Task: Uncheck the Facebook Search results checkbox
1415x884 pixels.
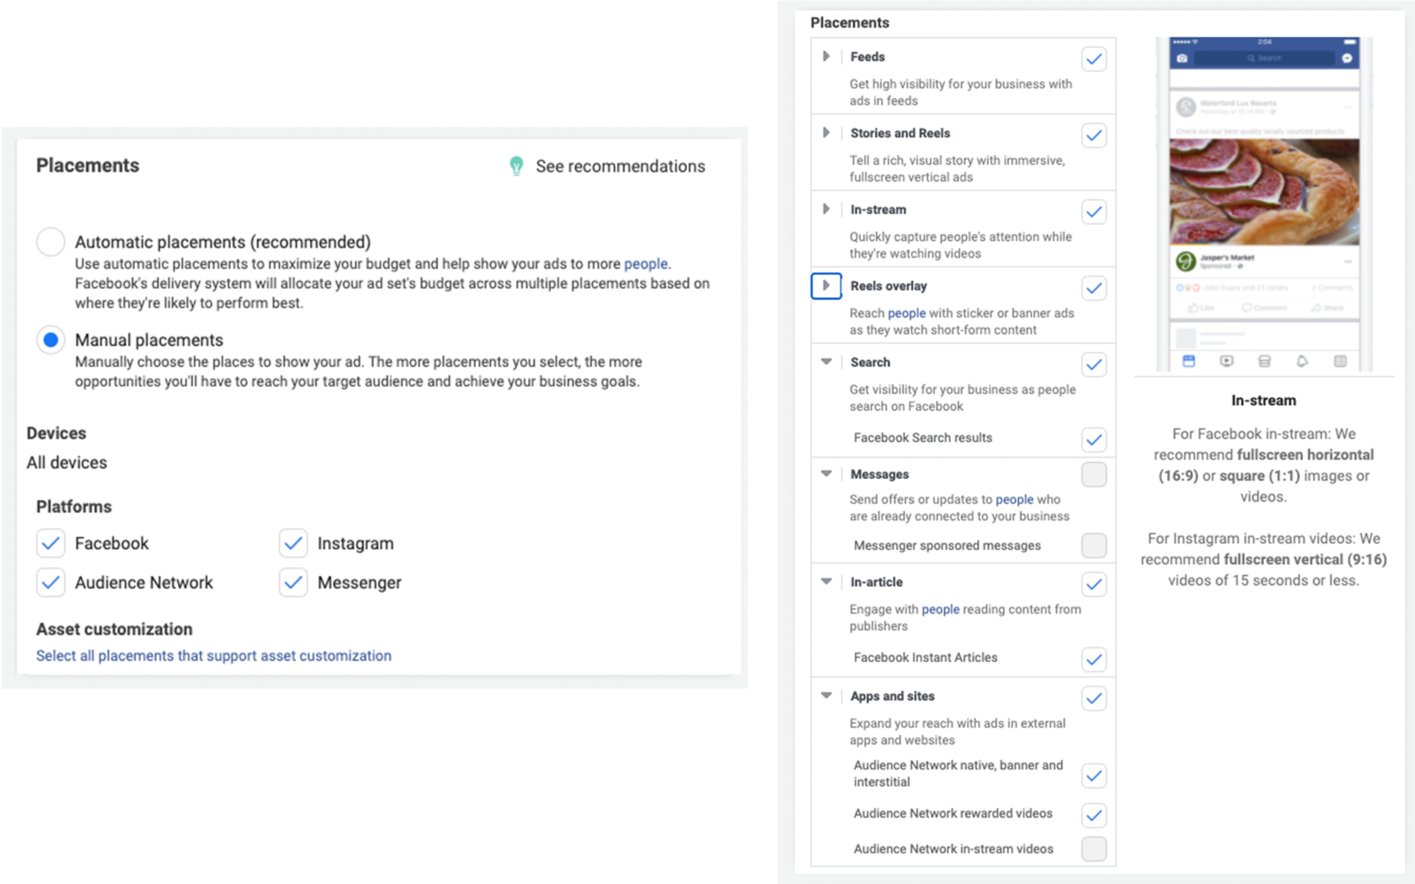Action: pos(1093,439)
